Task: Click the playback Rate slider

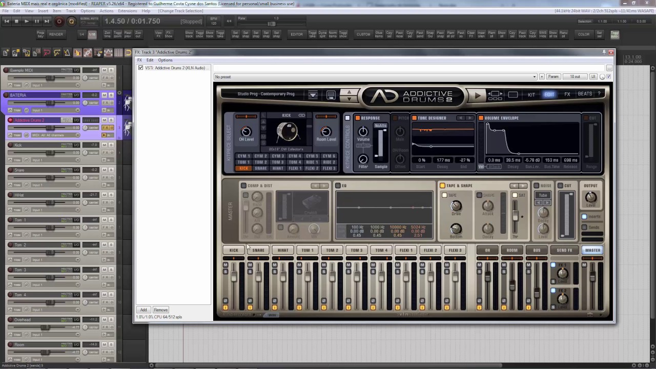Action: 272,24
